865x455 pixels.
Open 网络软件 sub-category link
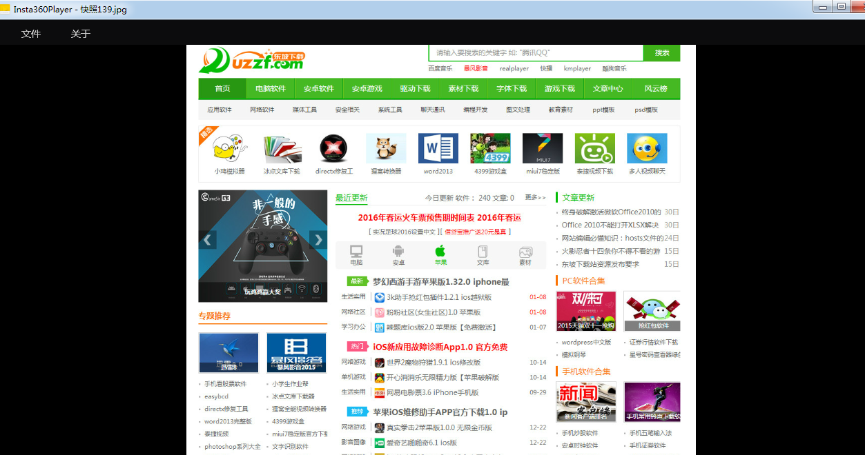click(262, 110)
